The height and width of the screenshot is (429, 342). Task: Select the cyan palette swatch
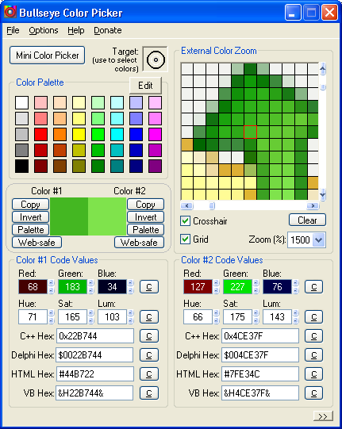coord(117,134)
